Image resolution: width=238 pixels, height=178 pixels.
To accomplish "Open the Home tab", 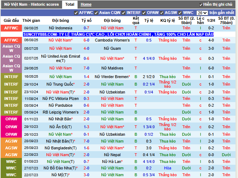I will (x=86, y=5).
